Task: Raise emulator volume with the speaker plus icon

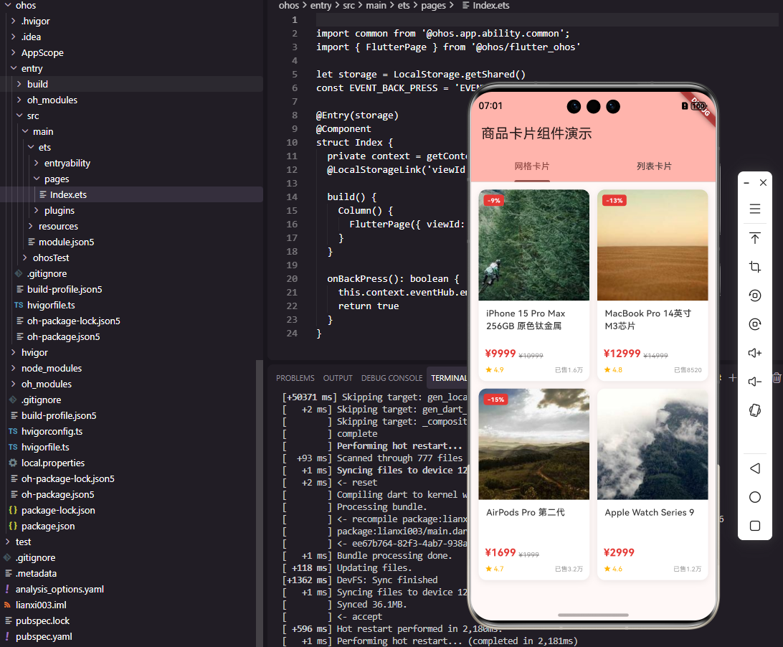Action: (x=754, y=353)
